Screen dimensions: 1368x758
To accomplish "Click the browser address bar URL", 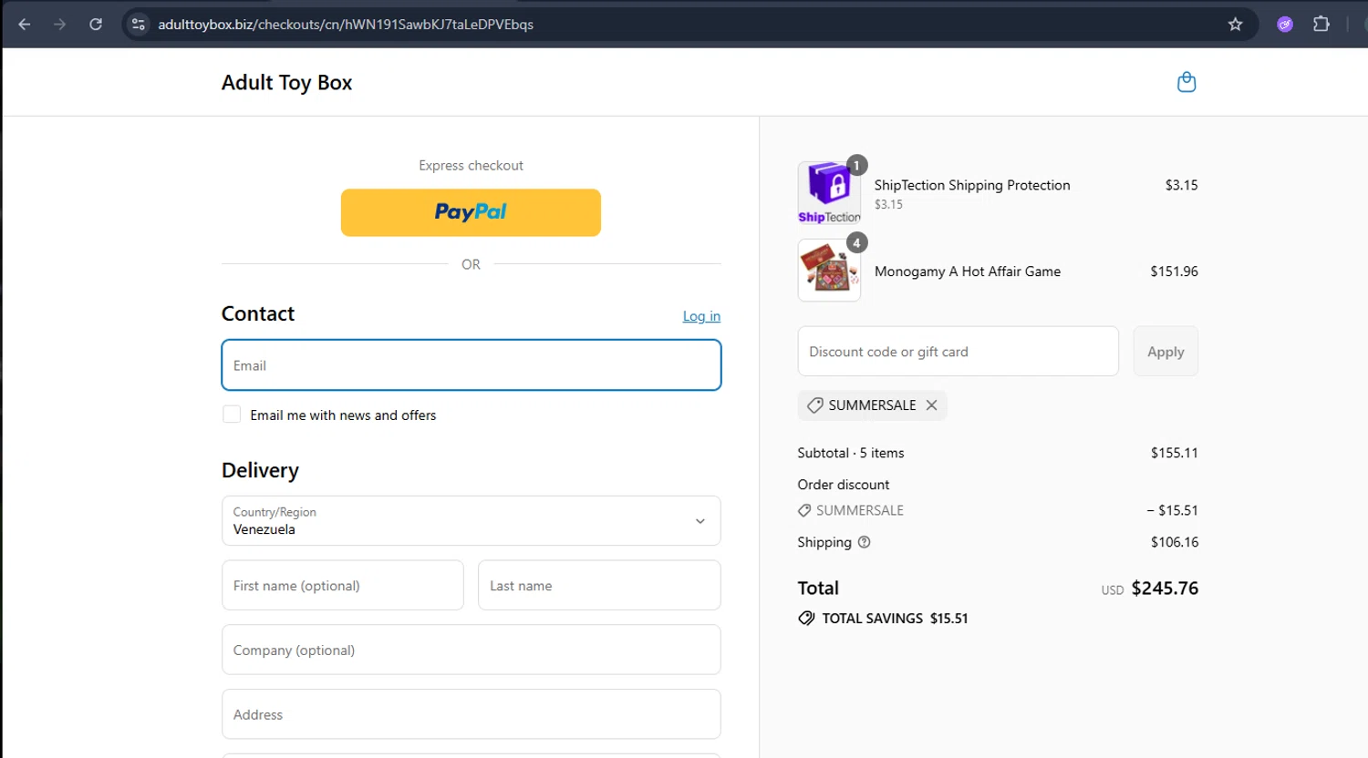I will pyautogui.click(x=346, y=25).
